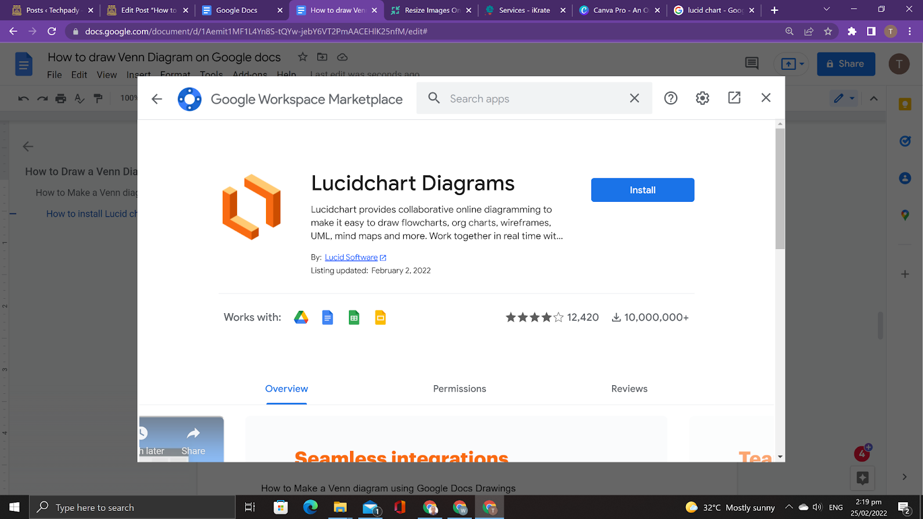Open Marketplace in a new window
This screenshot has height=519, width=923.
click(x=734, y=98)
